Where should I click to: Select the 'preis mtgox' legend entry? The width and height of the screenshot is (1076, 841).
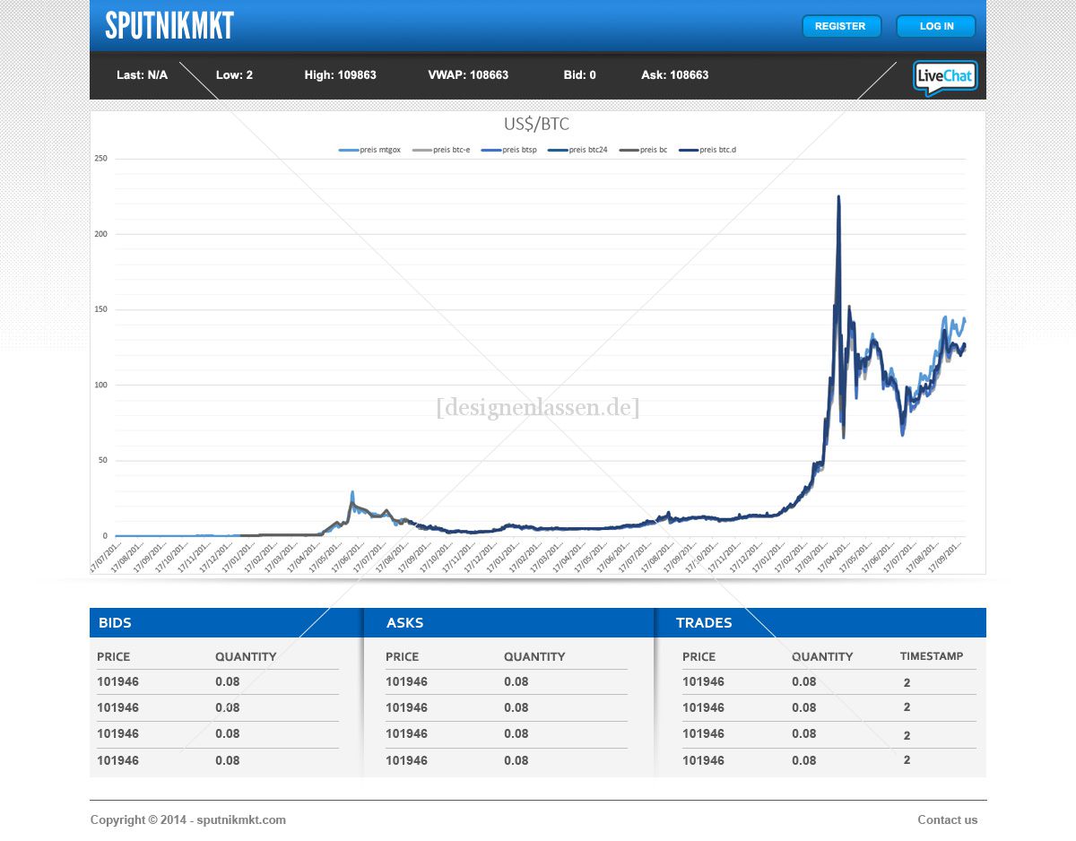(x=369, y=150)
